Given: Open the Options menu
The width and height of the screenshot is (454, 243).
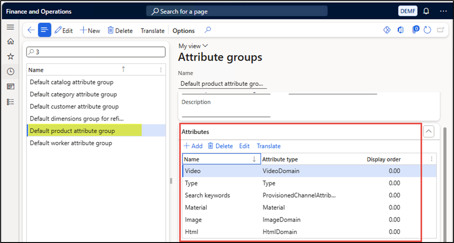Looking at the screenshot, I should 184,31.
